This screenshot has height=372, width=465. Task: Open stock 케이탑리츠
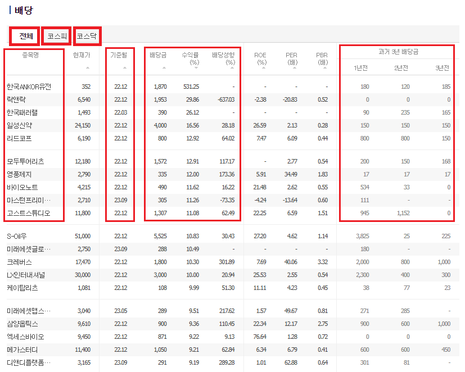tap(22, 288)
